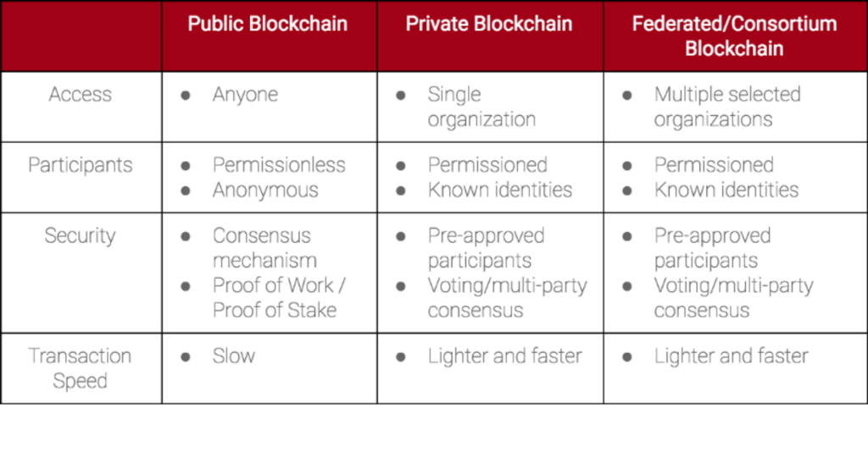This screenshot has width=868, height=473.
Task: Click the Transaction Speed row label
Action: coord(81,368)
